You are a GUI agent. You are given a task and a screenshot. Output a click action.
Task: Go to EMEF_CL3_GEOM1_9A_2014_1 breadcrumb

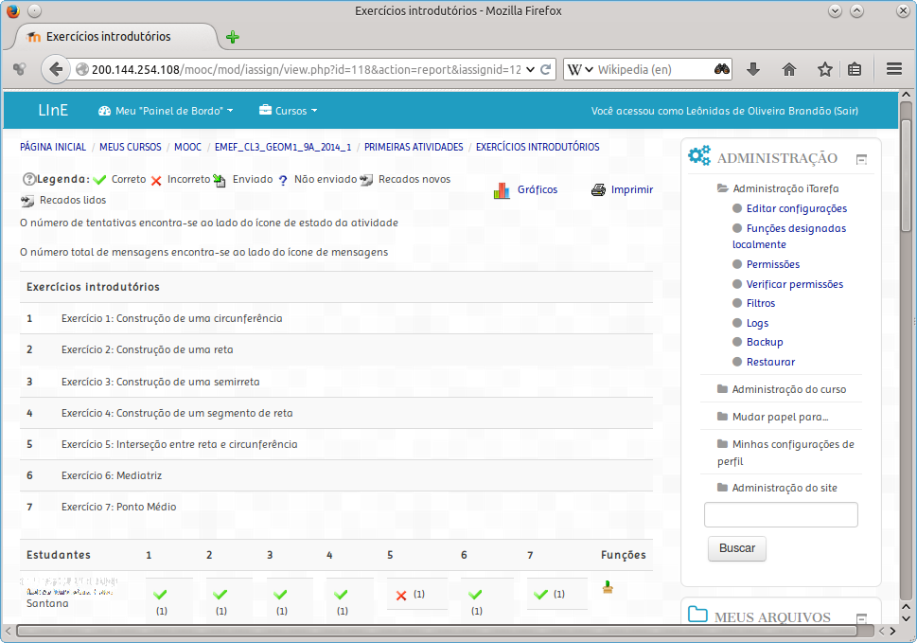coord(283,147)
